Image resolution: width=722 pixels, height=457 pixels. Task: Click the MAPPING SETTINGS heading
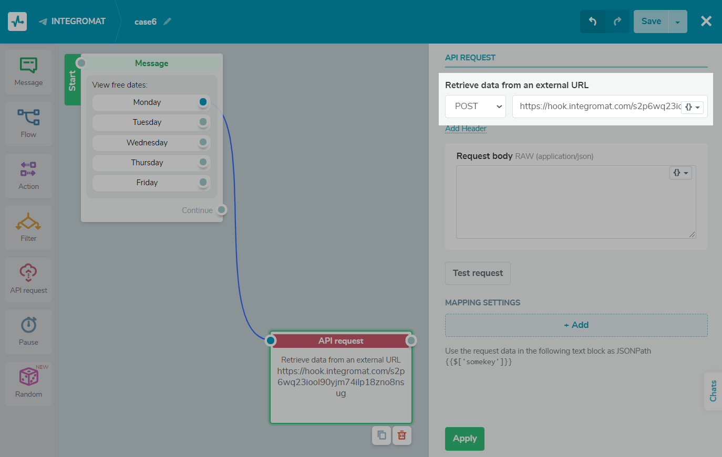482,303
